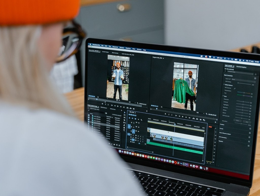Click the Saturation slider
Screen dimensions: 260x196
tap(241, 124)
